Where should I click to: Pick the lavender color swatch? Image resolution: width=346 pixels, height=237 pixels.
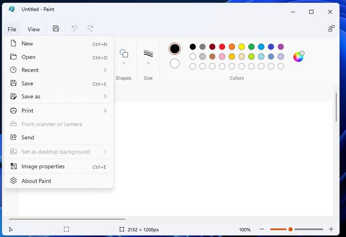coord(281,57)
